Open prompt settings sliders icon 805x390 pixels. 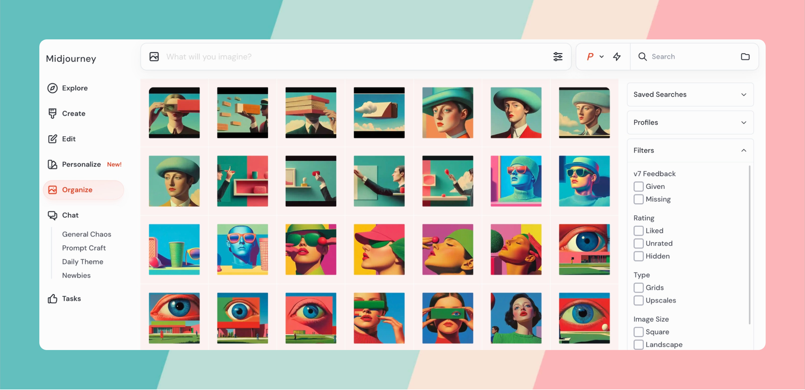pos(558,57)
